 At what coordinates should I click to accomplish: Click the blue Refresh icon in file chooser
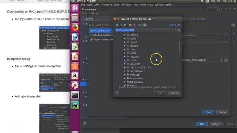[x=140, y=25]
